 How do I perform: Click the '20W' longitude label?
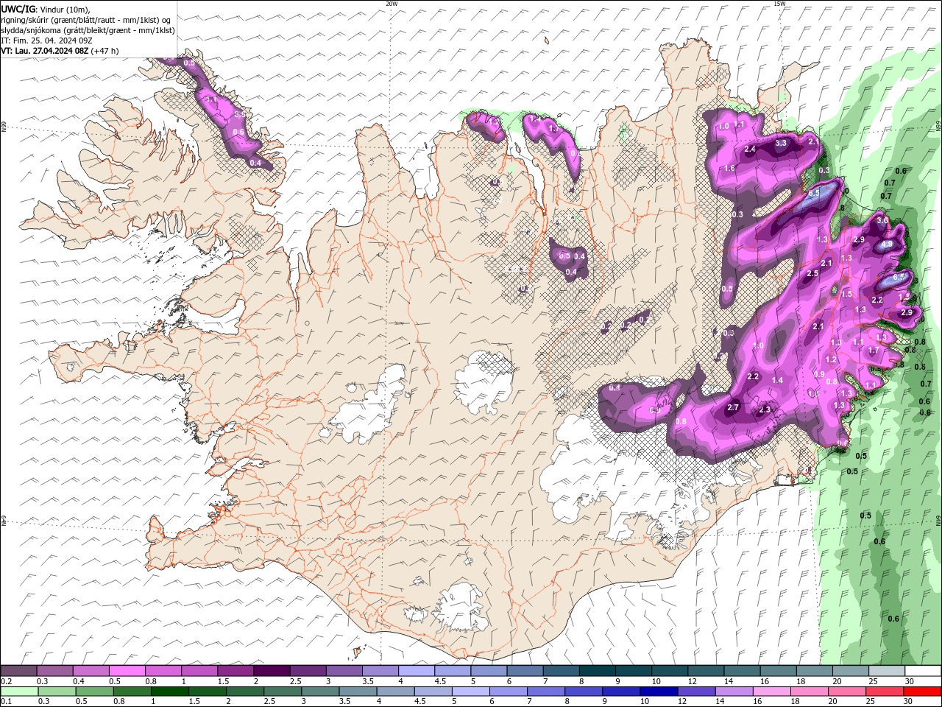click(x=392, y=4)
